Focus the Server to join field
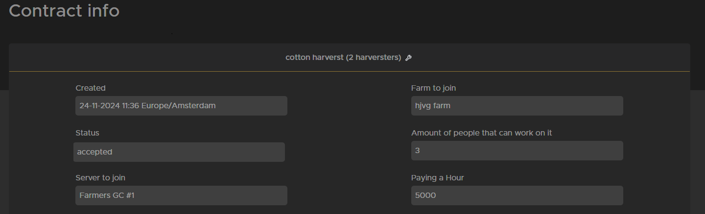The image size is (705, 214). pos(181,195)
